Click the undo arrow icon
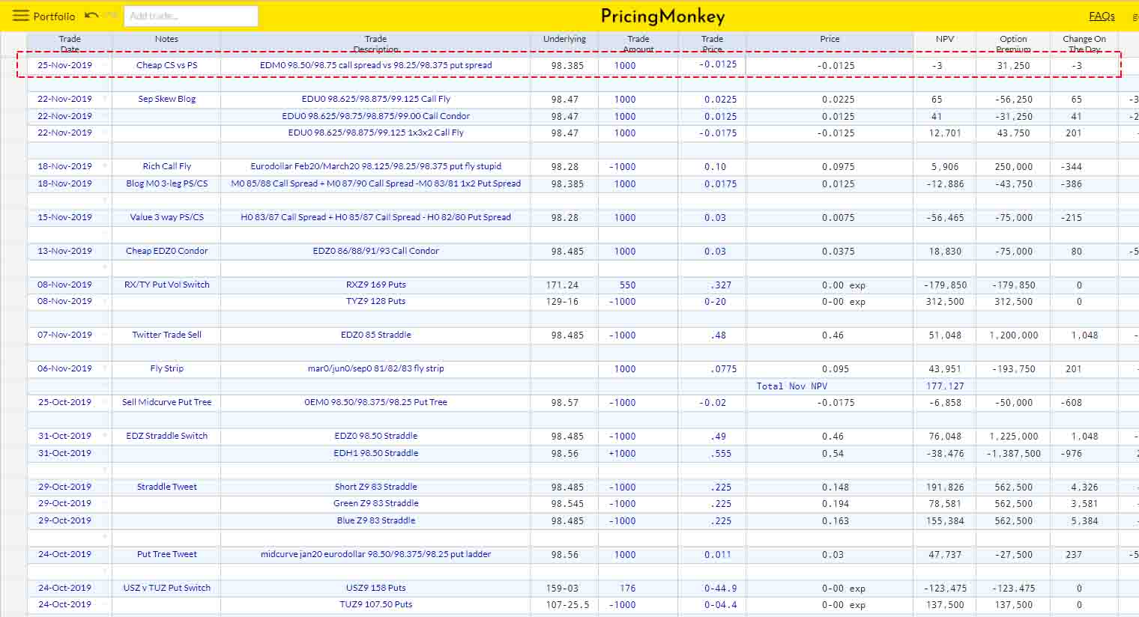The image size is (1139, 617). (x=91, y=16)
